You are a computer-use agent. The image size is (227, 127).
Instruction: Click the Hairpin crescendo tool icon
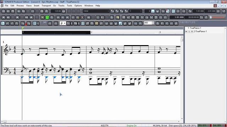click(172, 23)
